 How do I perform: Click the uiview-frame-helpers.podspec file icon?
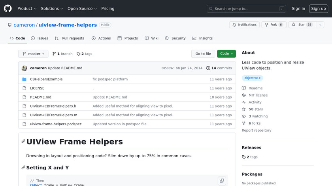point(25,124)
